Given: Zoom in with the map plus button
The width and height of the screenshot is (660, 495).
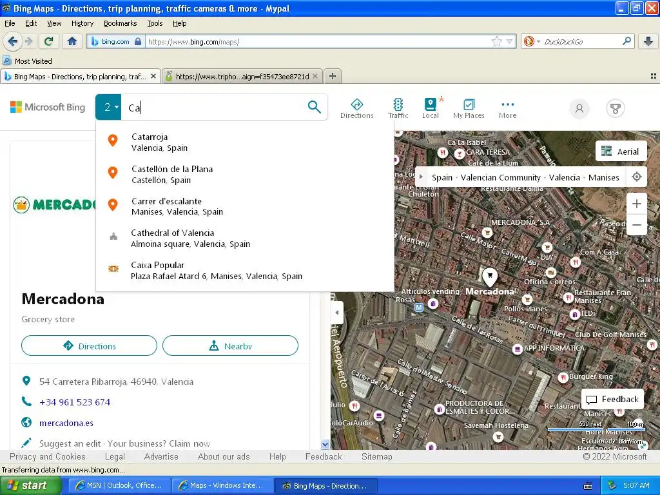Looking at the screenshot, I should [x=636, y=204].
